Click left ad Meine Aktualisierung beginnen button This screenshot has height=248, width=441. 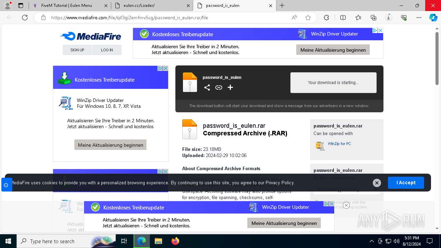pos(110,145)
